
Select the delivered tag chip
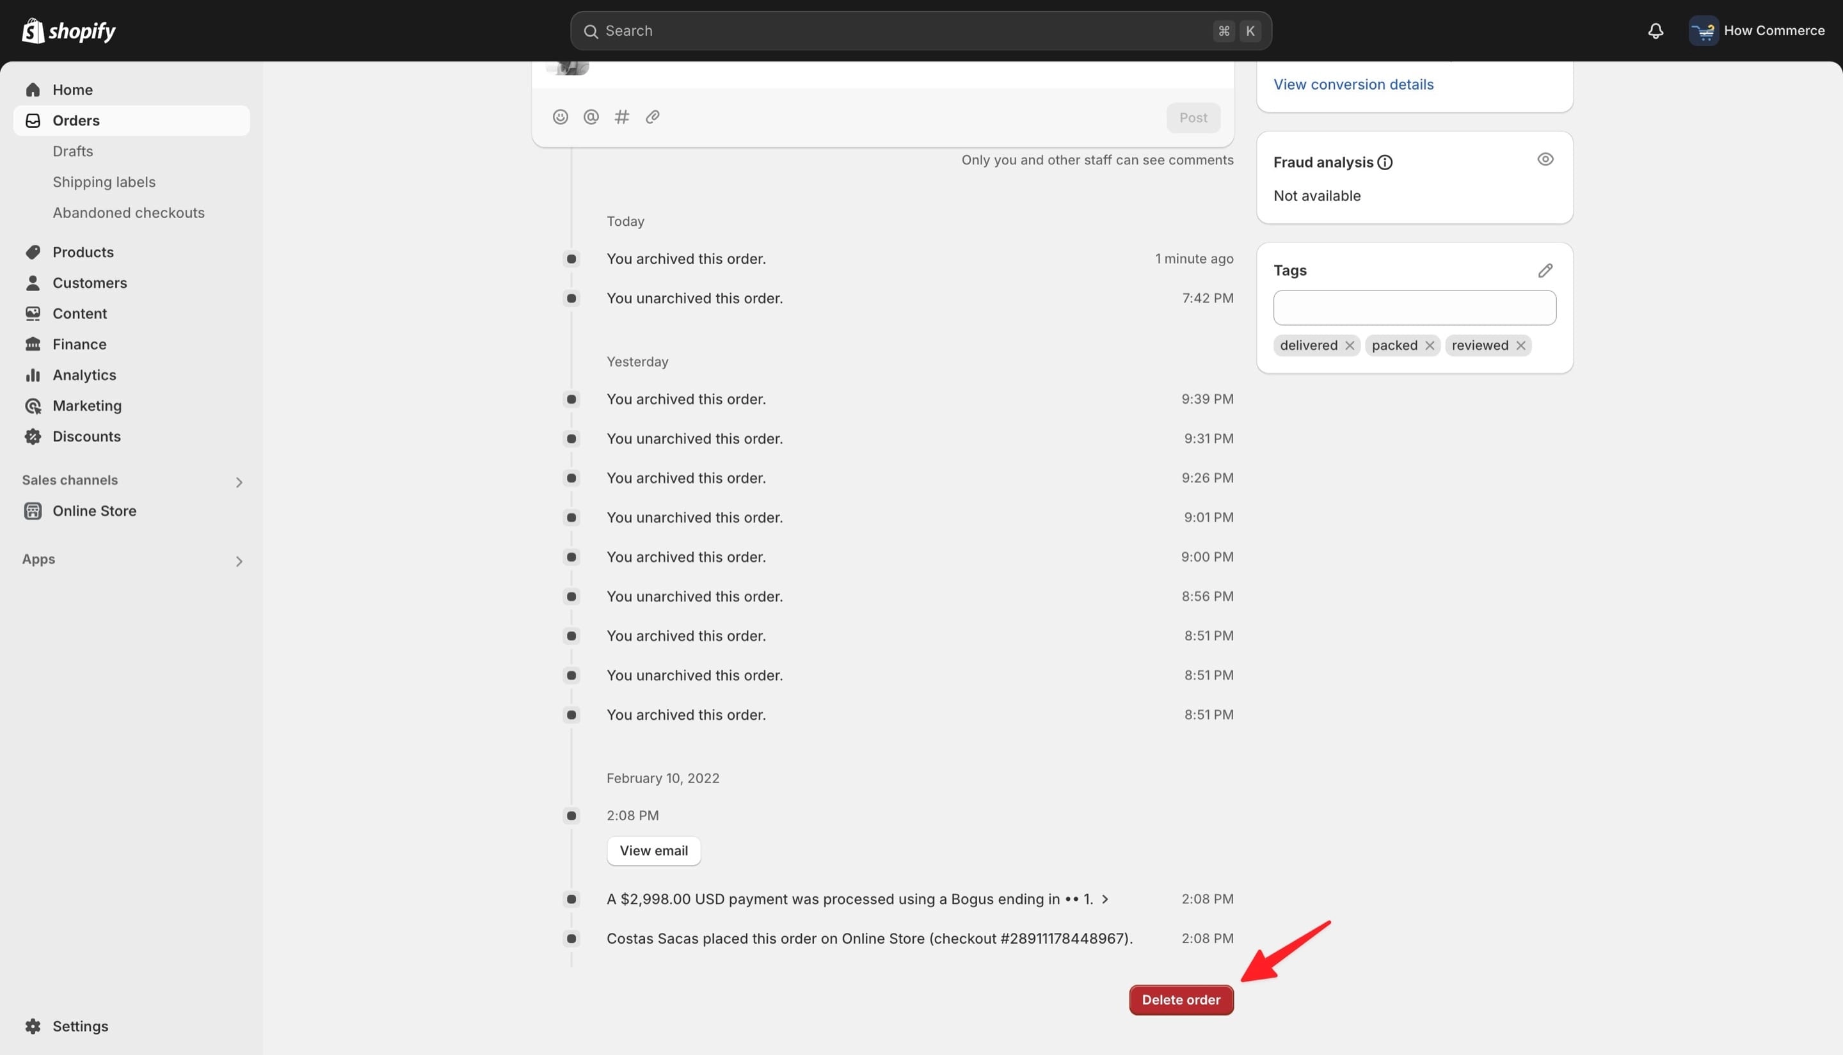tap(1308, 345)
